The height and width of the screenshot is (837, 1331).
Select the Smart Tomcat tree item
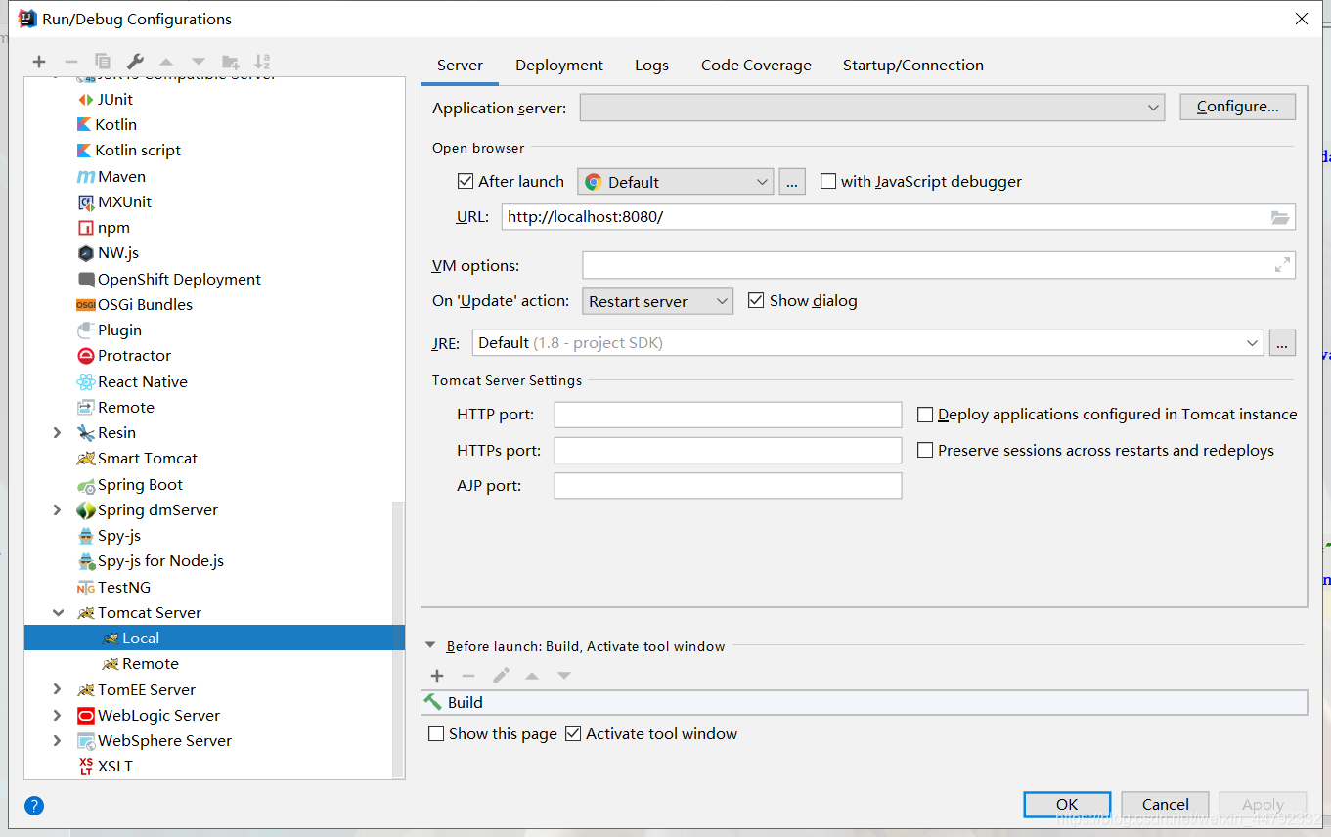click(x=148, y=458)
